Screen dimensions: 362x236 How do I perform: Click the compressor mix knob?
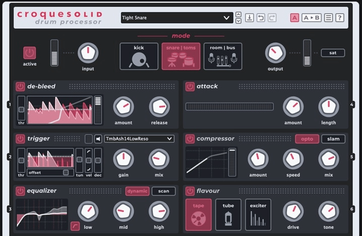329,159
